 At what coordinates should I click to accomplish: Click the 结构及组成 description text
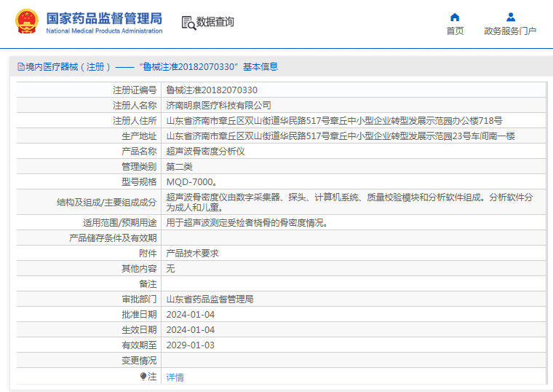349,202
